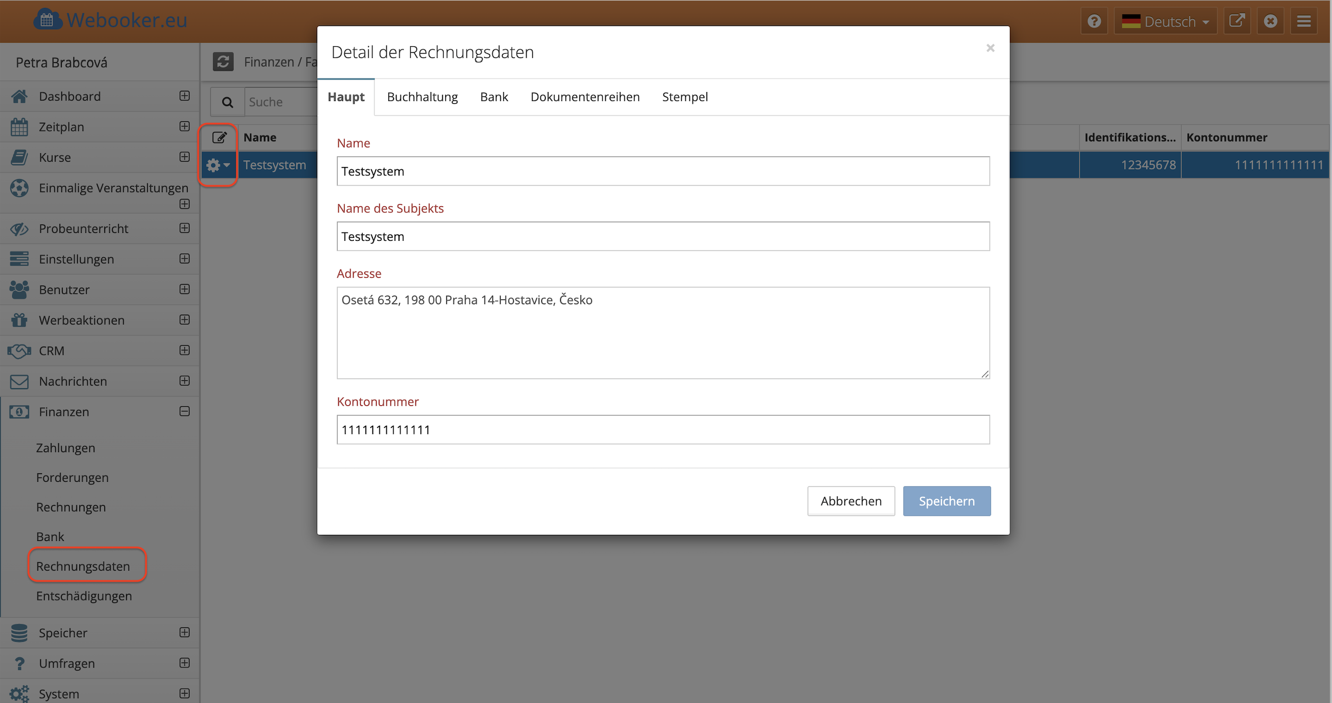Click the Webooker.eu logo
This screenshot has height=703, width=1332.
pyautogui.click(x=111, y=20)
